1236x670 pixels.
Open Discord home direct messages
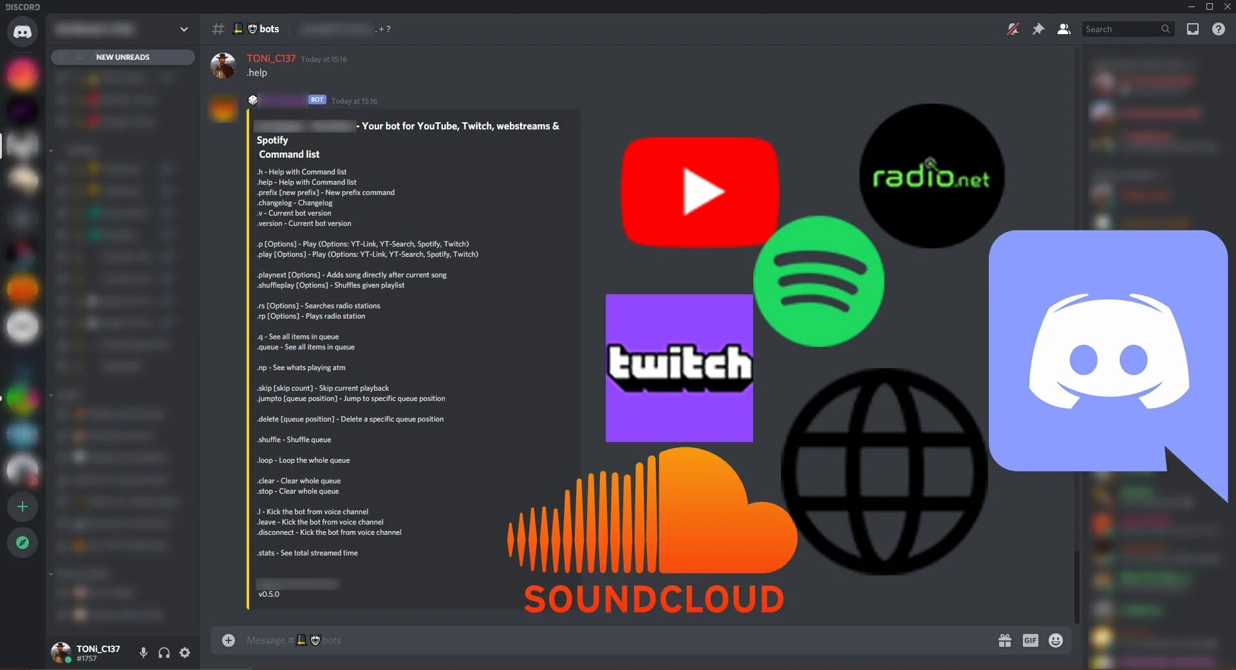[23, 32]
